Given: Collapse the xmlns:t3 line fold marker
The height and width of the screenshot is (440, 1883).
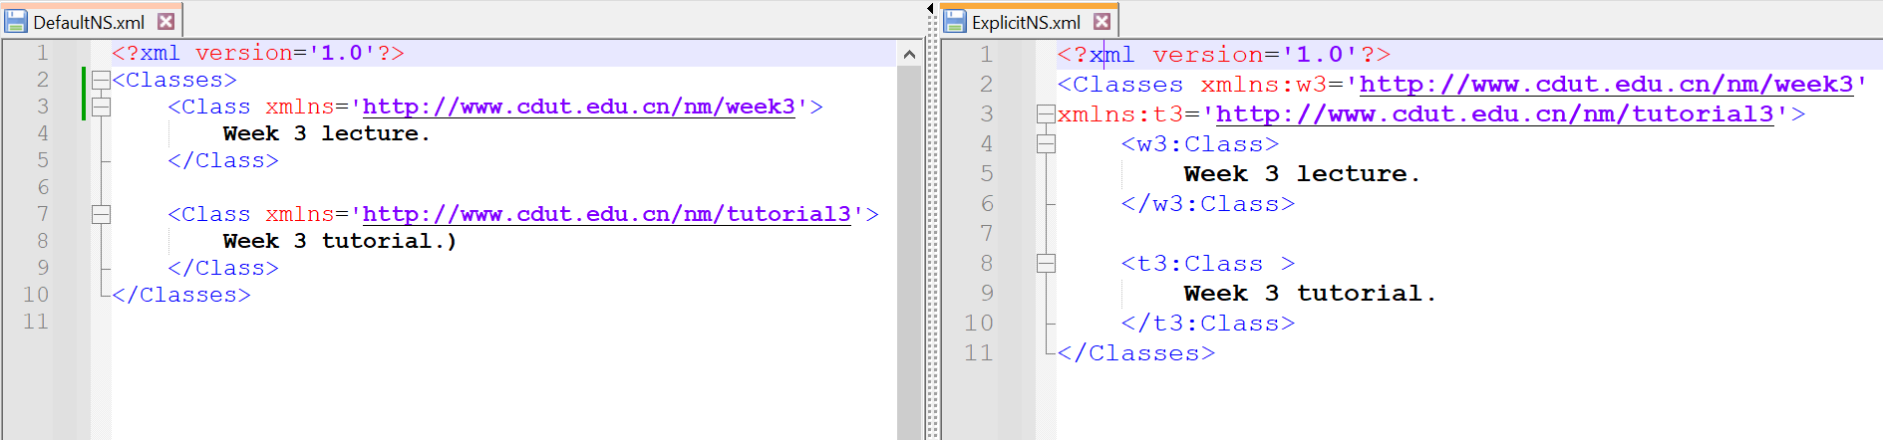Looking at the screenshot, I should pos(1046,114).
